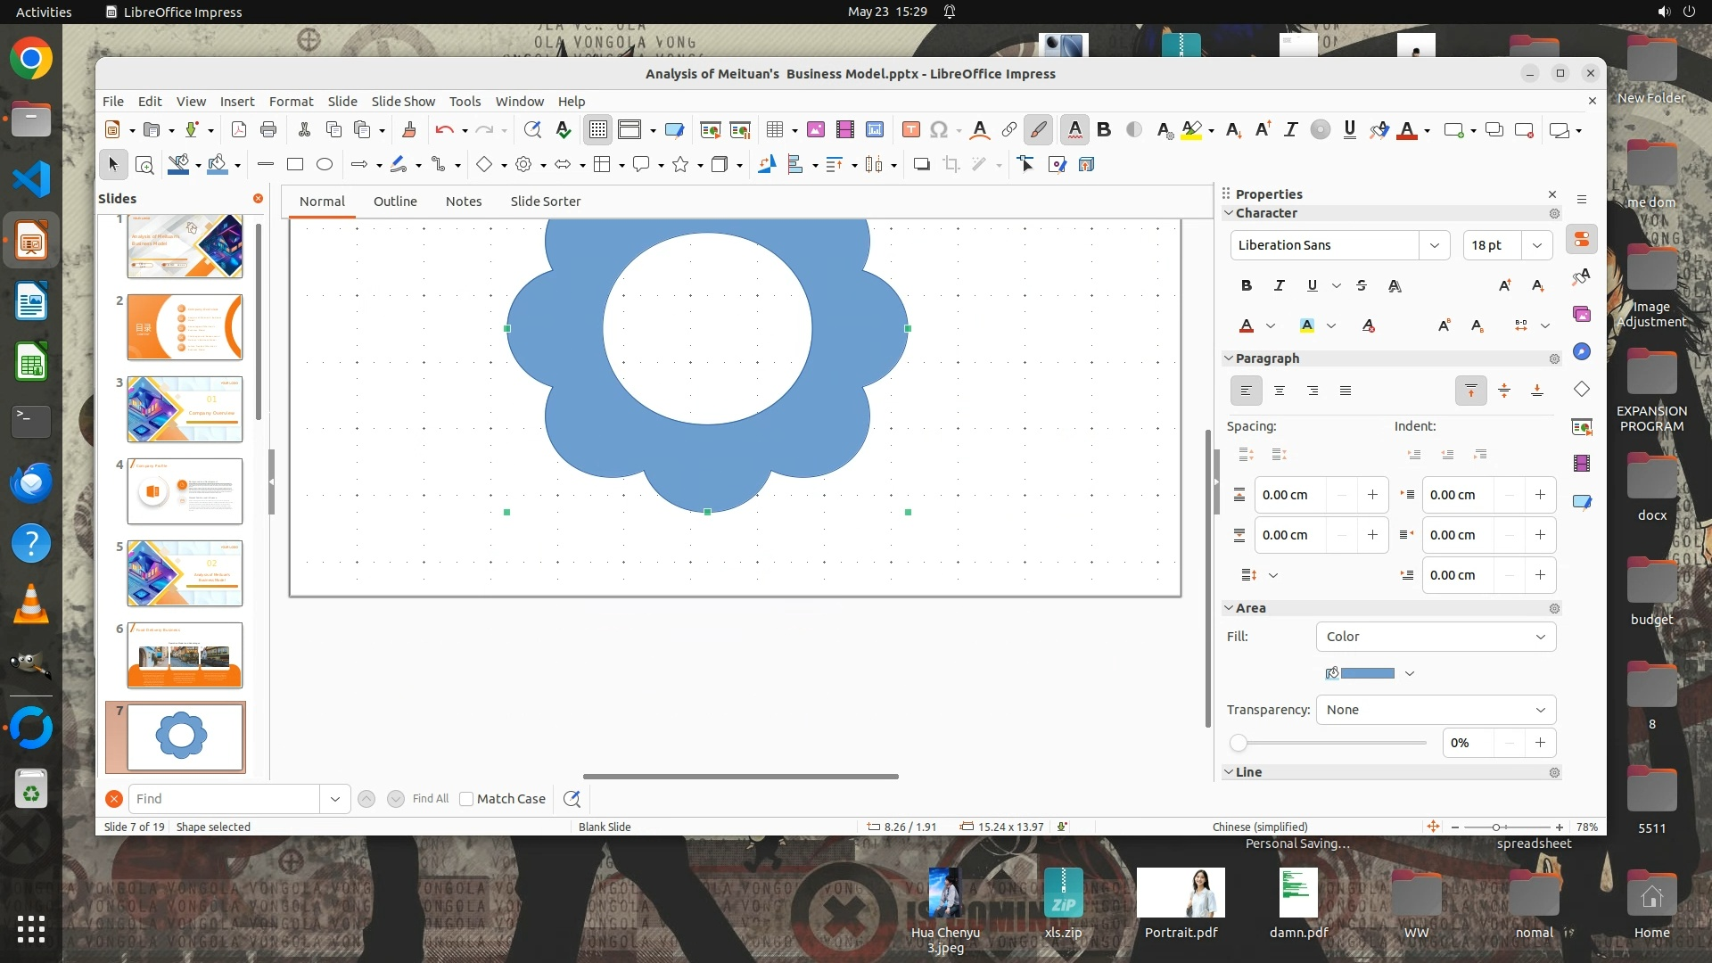Click the blue fill color swatch
This screenshot has width=1712, height=963.
(1367, 673)
